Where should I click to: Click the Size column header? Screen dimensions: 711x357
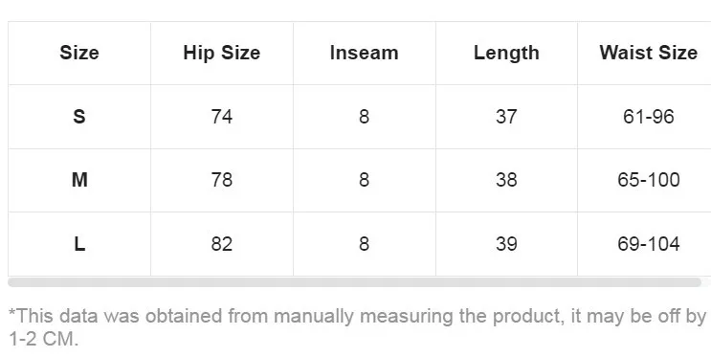point(79,53)
